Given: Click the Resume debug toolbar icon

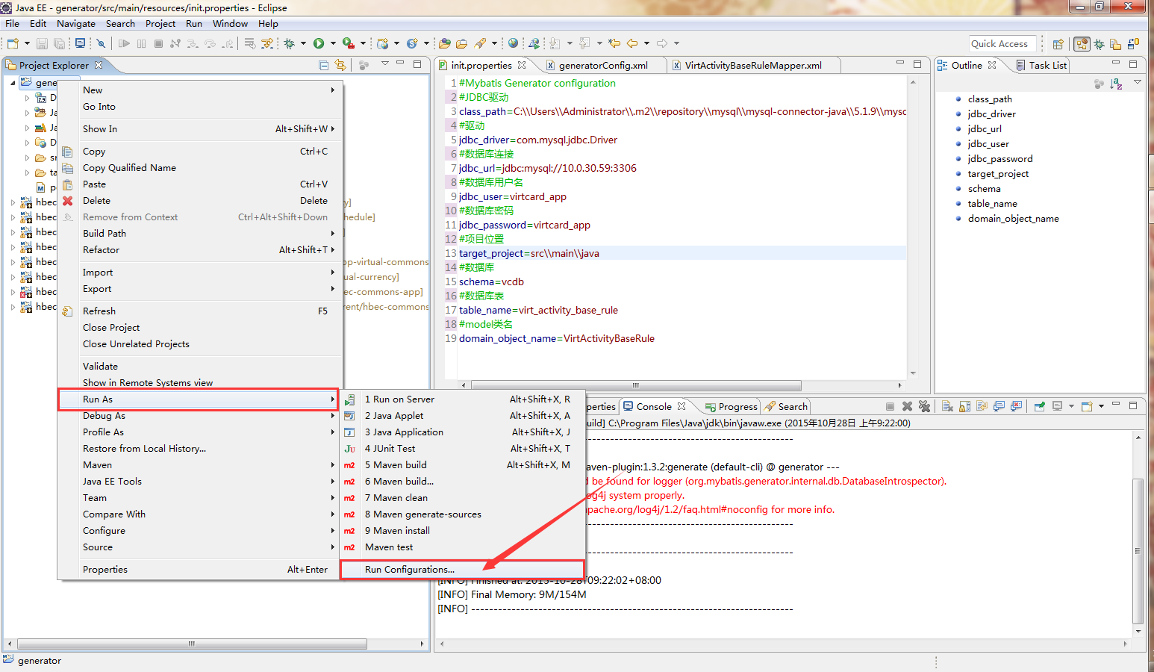Looking at the screenshot, I should (125, 43).
